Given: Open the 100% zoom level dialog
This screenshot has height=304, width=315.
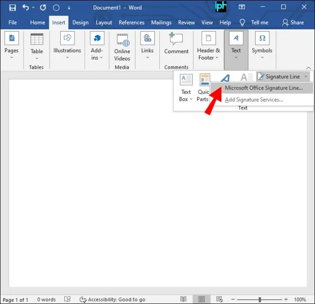Looking at the screenshot, I should [300, 299].
